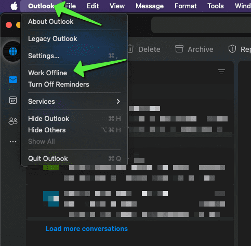Click the search field at top

click(201, 25)
